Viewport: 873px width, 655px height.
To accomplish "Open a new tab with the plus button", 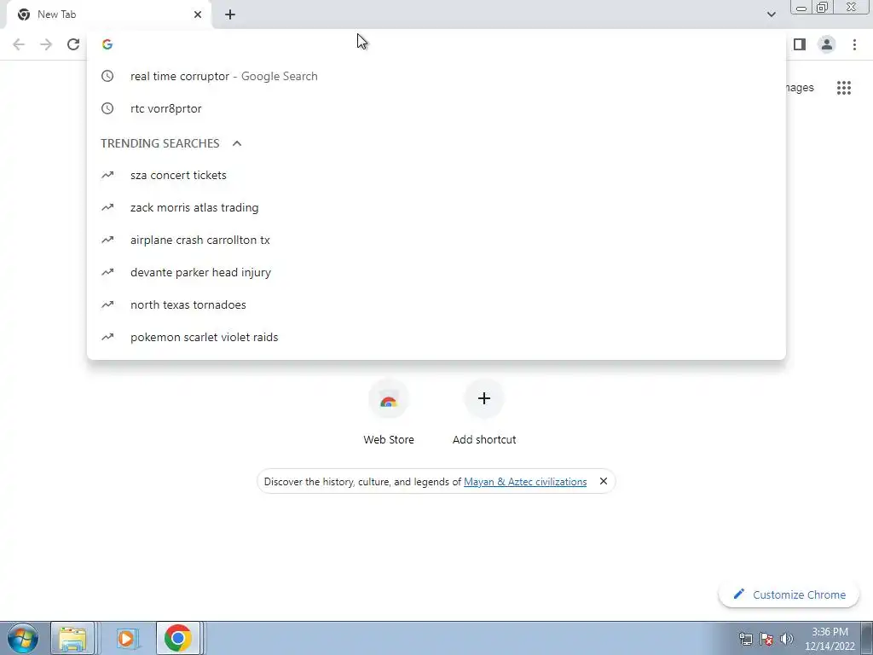I will (230, 14).
